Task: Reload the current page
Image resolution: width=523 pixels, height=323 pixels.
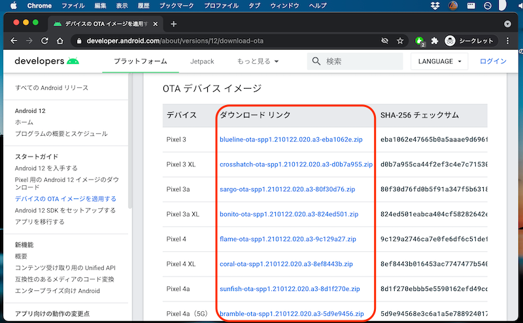Action: (45, 40)
